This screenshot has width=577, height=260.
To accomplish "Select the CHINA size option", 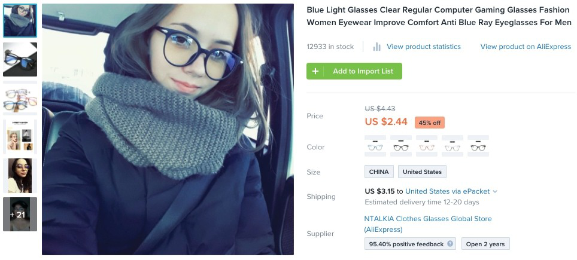I will click(379, 172).
